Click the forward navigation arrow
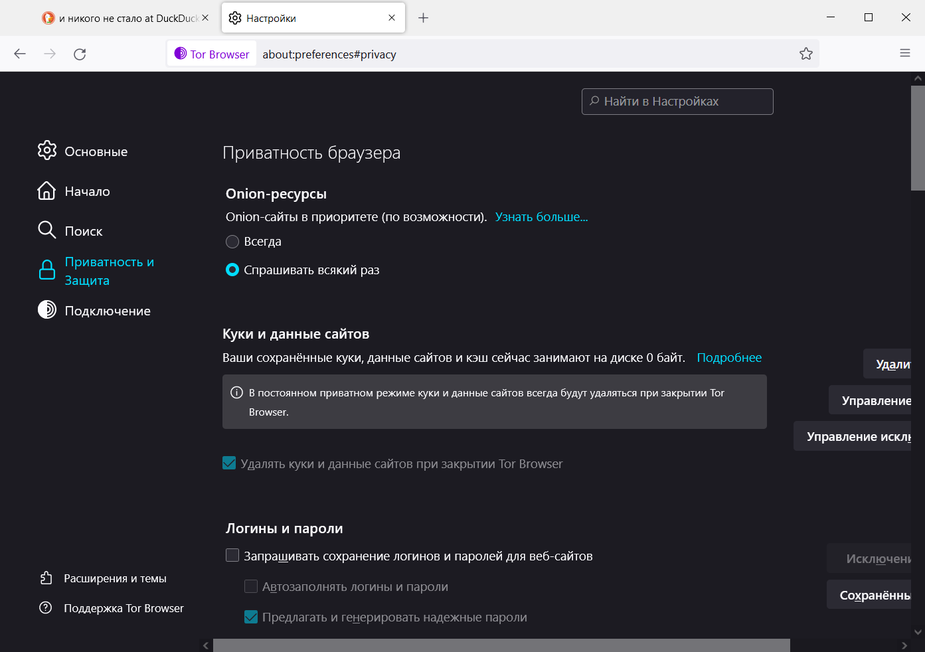The height and width of the screenshot is (652, 925). (x=50, y=54)
